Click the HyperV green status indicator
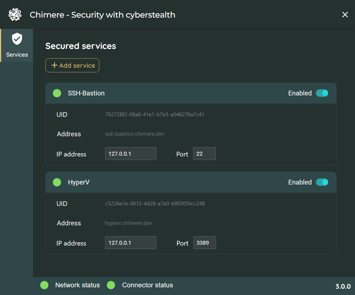 pyautogui.click(x=57, y=182)
